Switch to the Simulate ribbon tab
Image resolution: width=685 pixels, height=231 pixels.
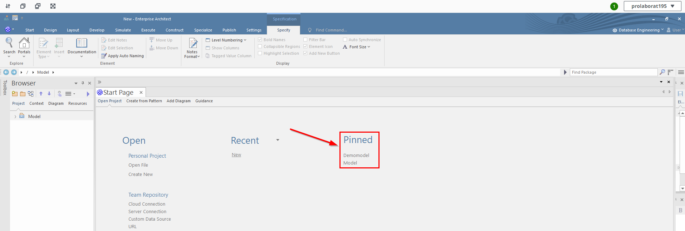(123, 30)
